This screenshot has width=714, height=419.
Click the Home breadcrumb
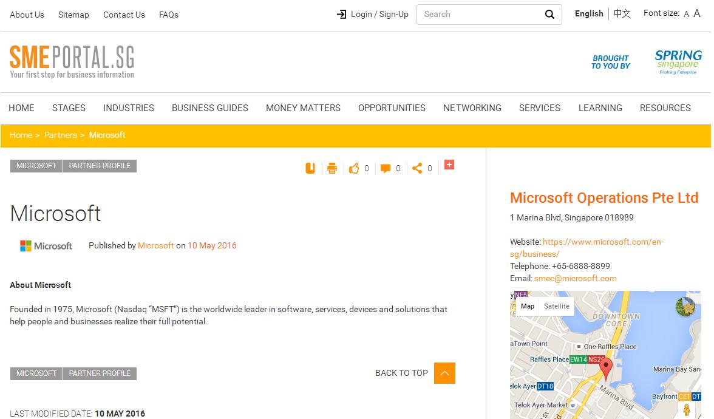point(21,135)
